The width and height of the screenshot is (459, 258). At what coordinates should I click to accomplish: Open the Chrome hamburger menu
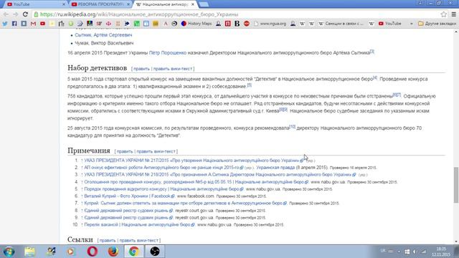[x=454, y=14]
